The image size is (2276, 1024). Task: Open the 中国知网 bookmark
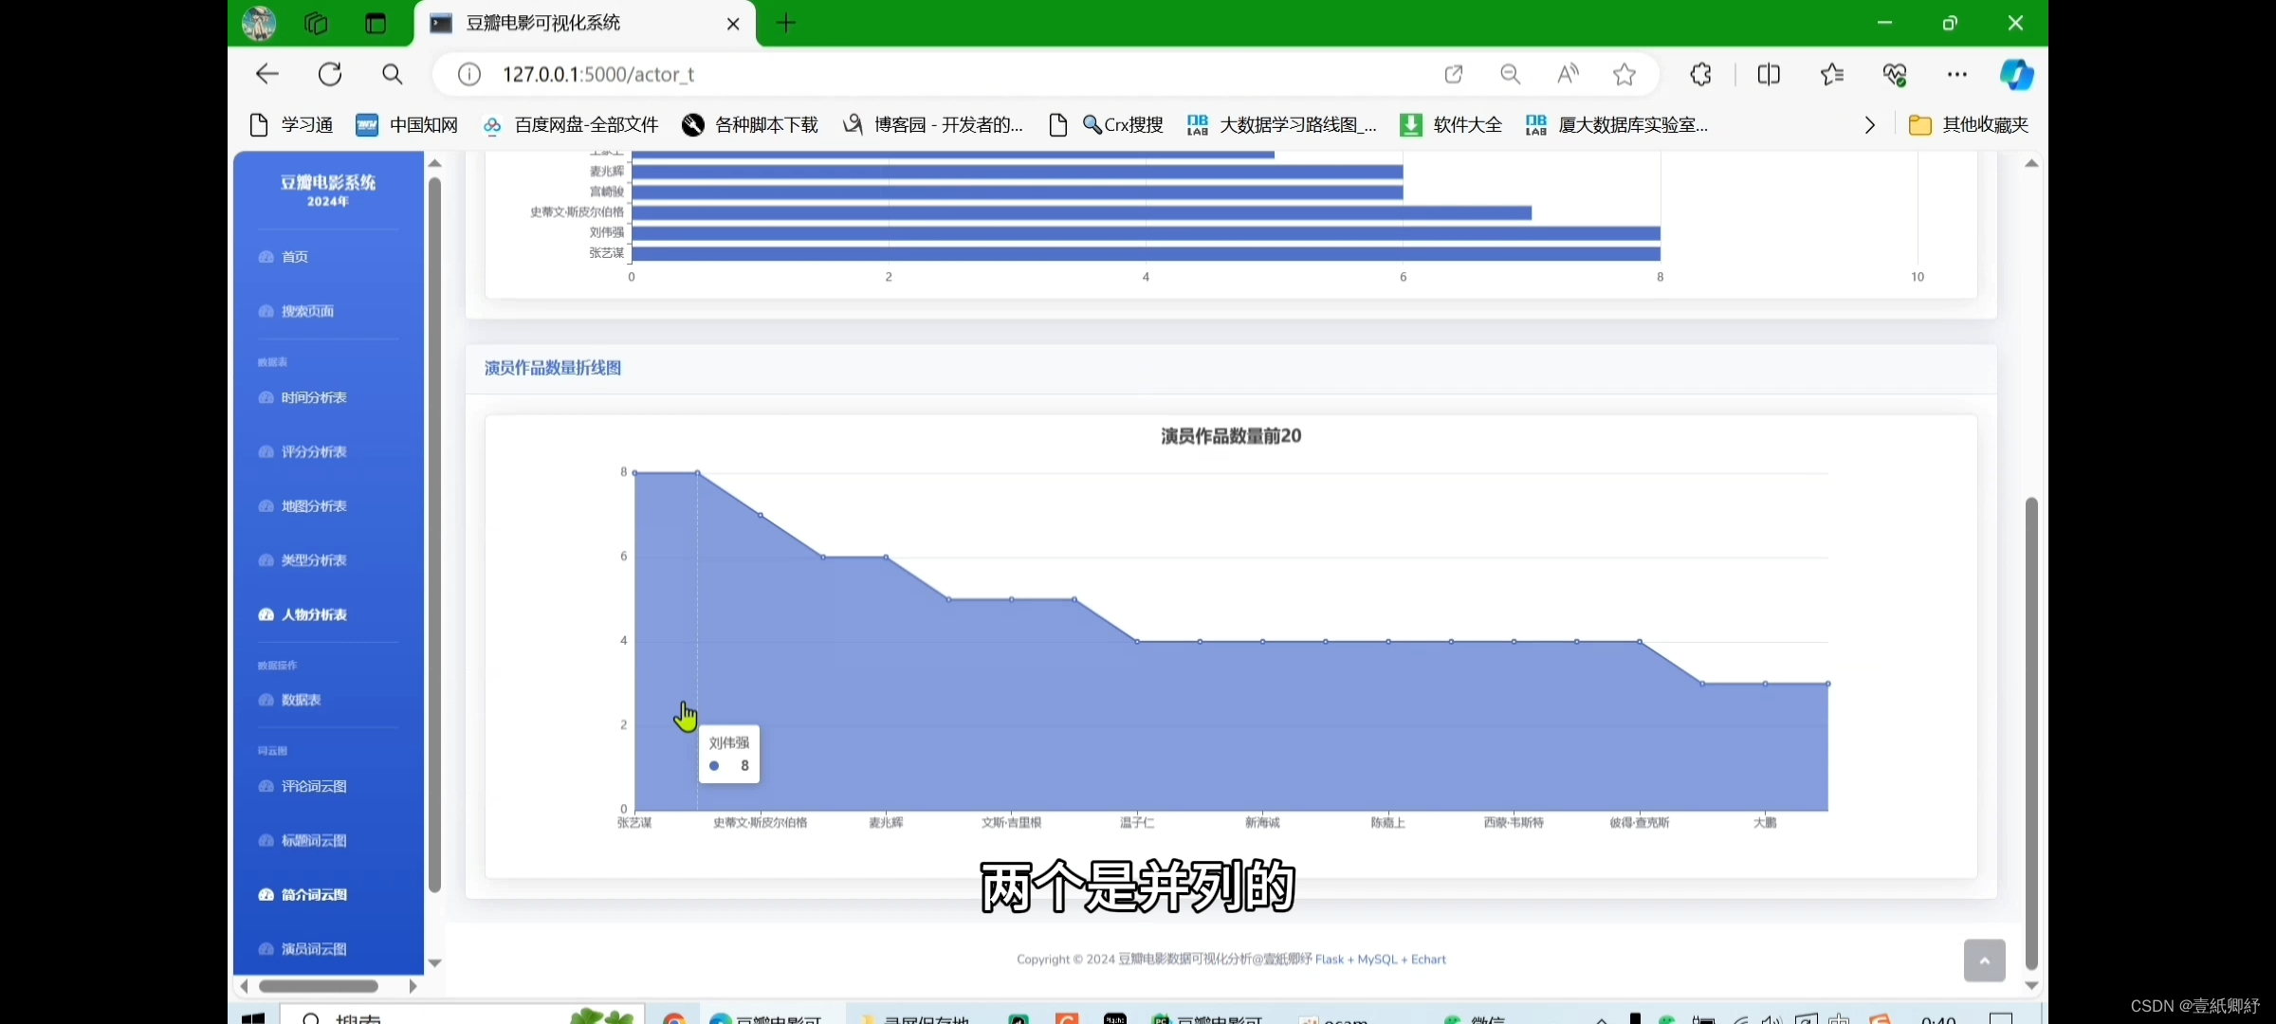[x=407, y=124]
